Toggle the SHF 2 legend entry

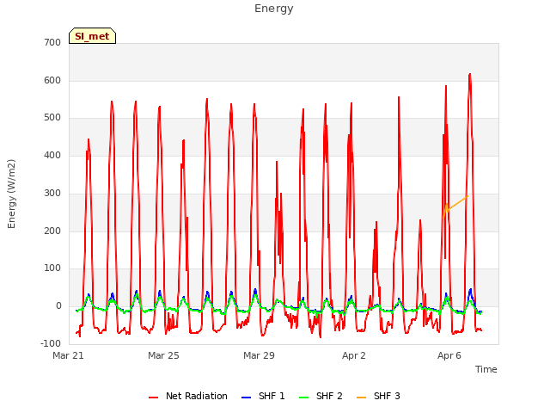[x=321, y=396]
